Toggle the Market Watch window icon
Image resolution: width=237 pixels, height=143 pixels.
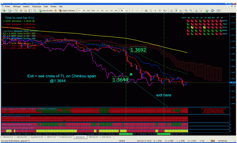[16, 11]
